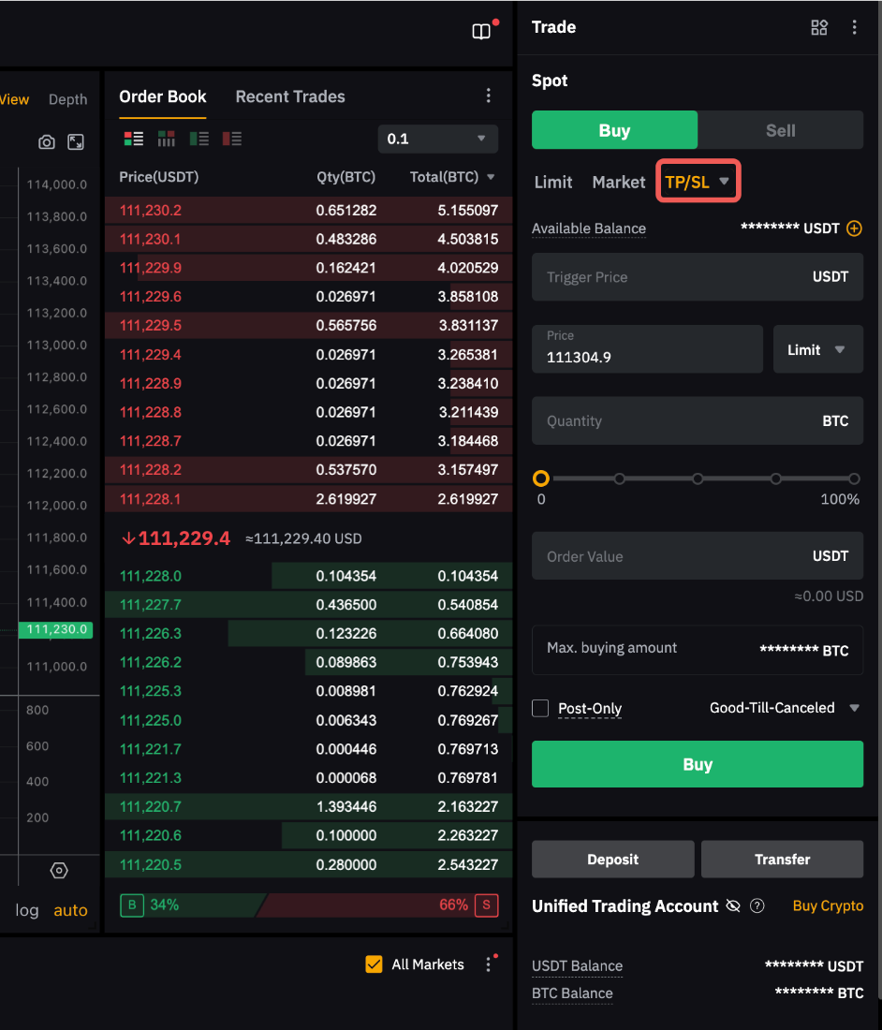Select the combined buy/sell order book view icon
This screenshot has width=882, height=1030.
tap(134, 139)
